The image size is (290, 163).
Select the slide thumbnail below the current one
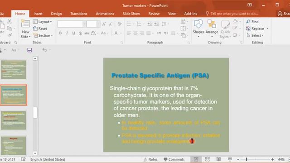(x=14, y=120)
